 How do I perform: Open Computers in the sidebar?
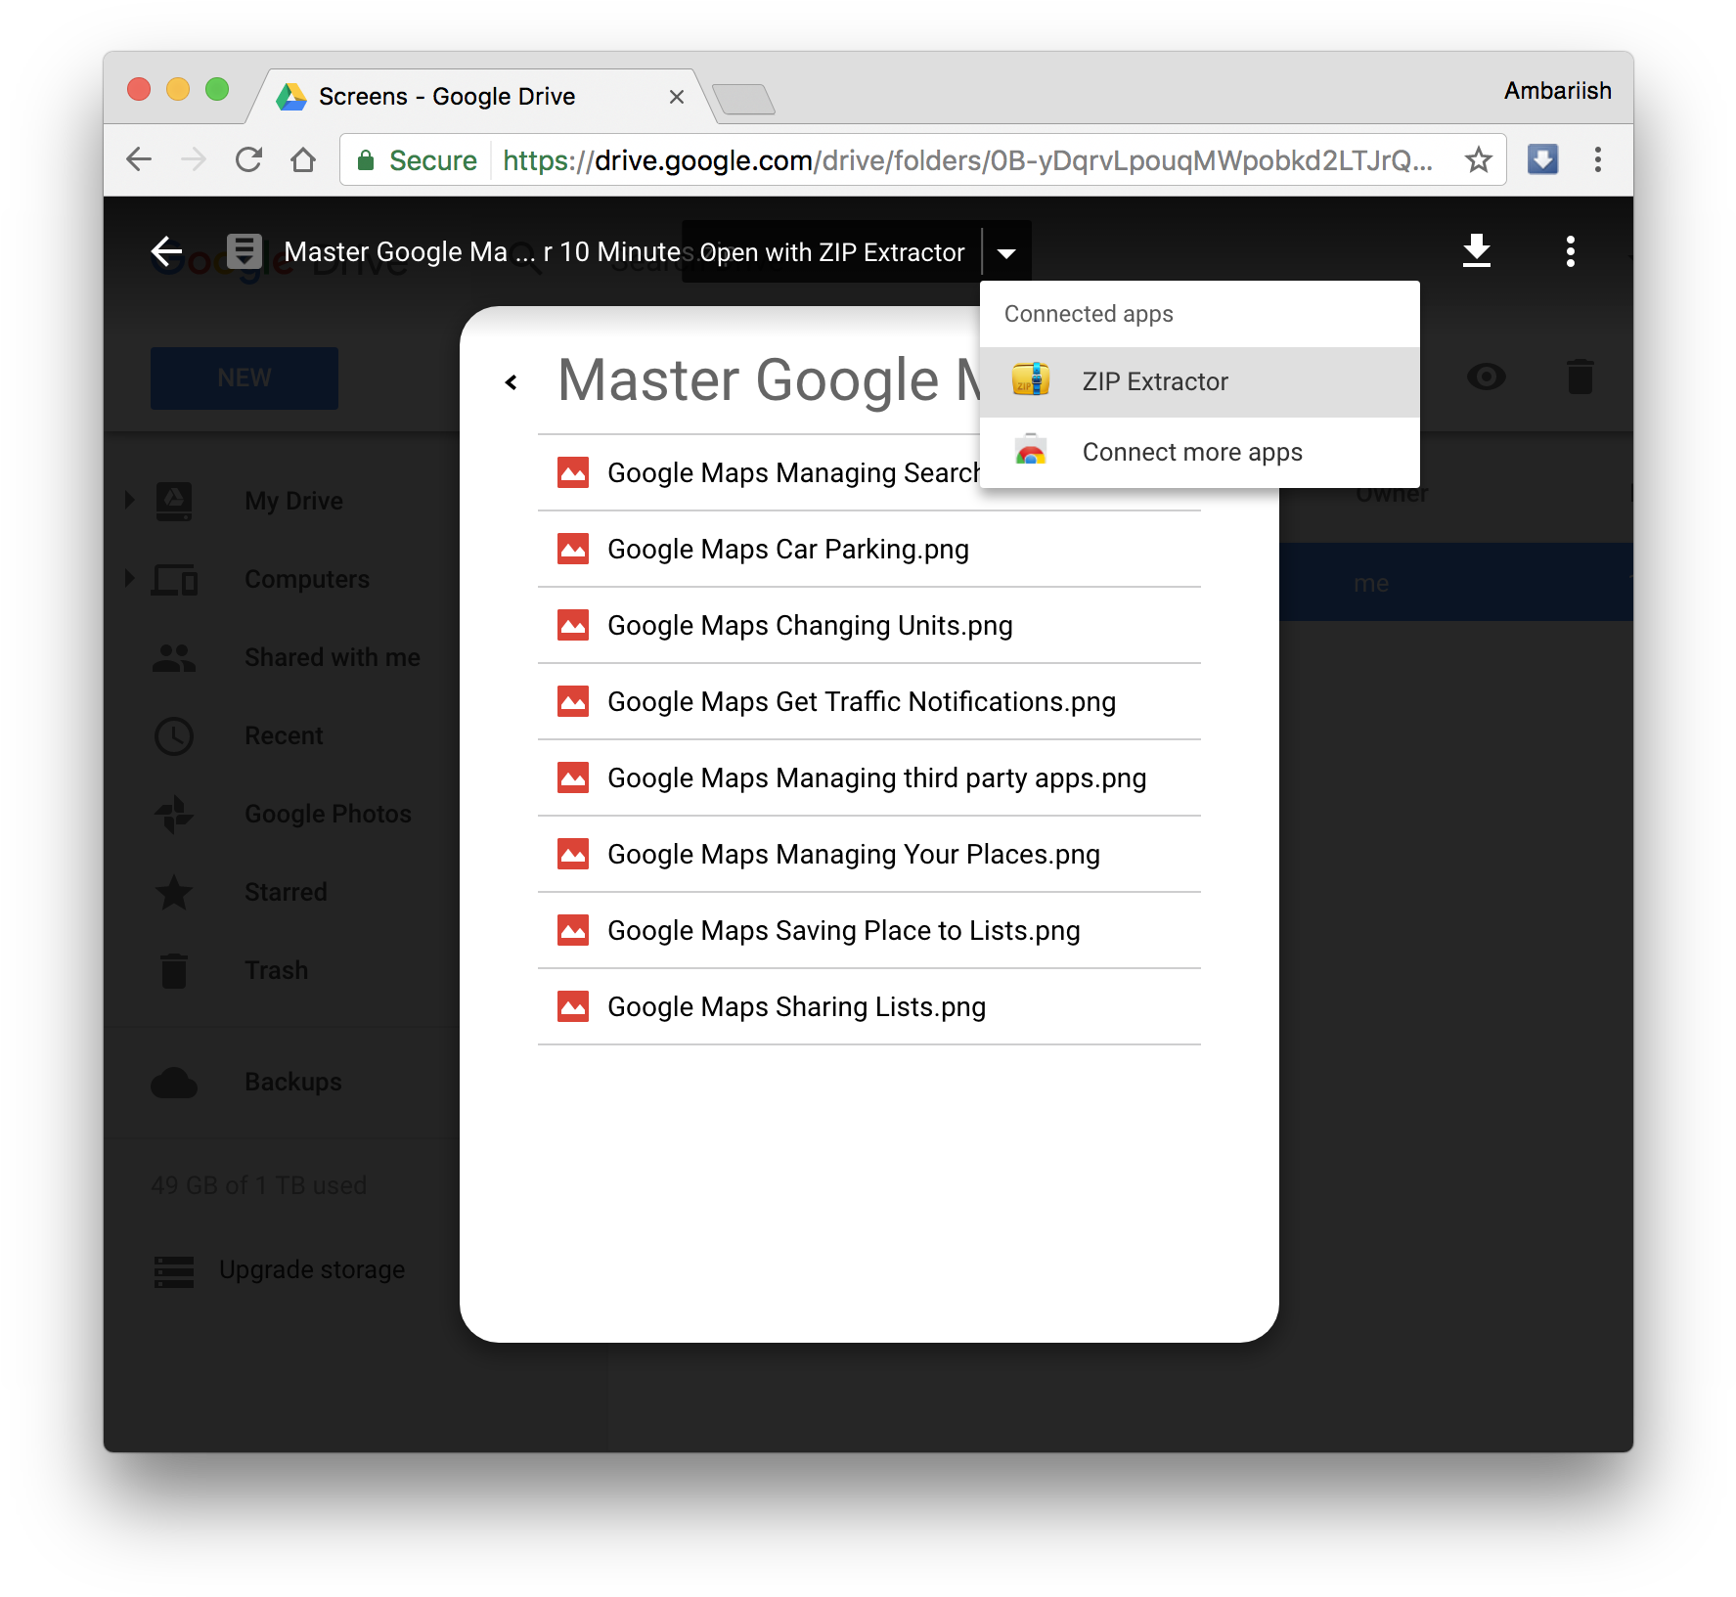(x=307, y=579)
